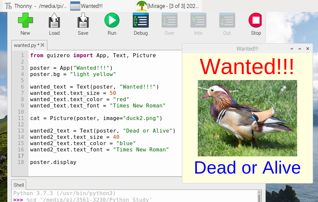Image resolution: width=318 pixels, height=202 pixels.
Task: Click line number 11 in the gutter
Action: [21, 118]
